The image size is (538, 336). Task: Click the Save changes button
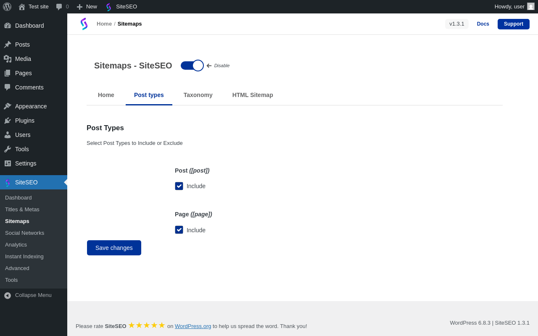pos(114,248)
